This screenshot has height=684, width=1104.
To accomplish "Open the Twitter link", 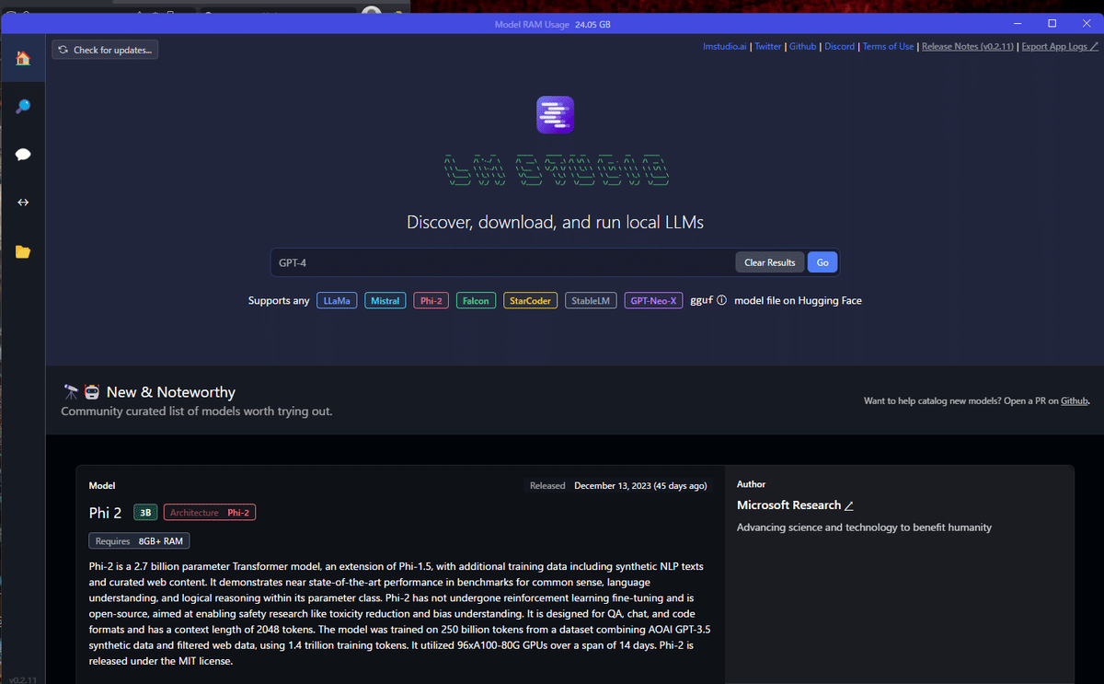I will pyautogui.click(x=768, y=46).
